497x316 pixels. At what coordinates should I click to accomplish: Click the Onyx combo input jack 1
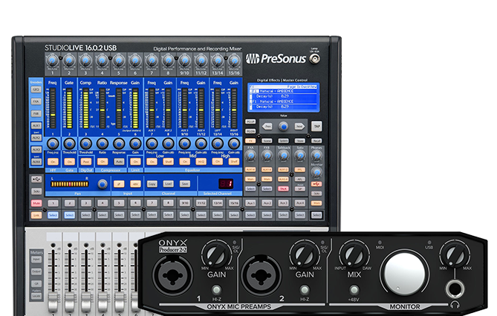click(x=172, y=275)
